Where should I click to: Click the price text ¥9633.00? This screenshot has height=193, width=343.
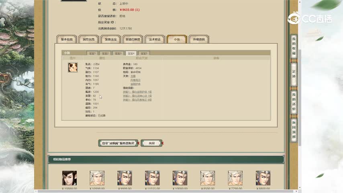pyautogui.click(x=130, y=10)
